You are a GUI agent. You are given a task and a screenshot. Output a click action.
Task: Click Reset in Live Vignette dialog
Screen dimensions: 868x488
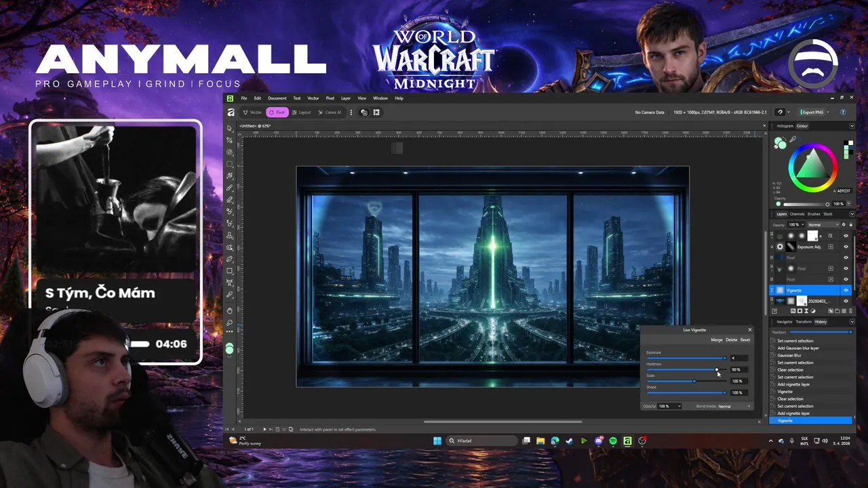(745, 340)
